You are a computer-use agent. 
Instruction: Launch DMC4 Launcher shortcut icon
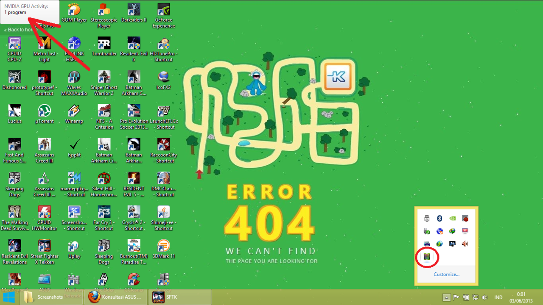pyautogui.click(x=164, y=184)
